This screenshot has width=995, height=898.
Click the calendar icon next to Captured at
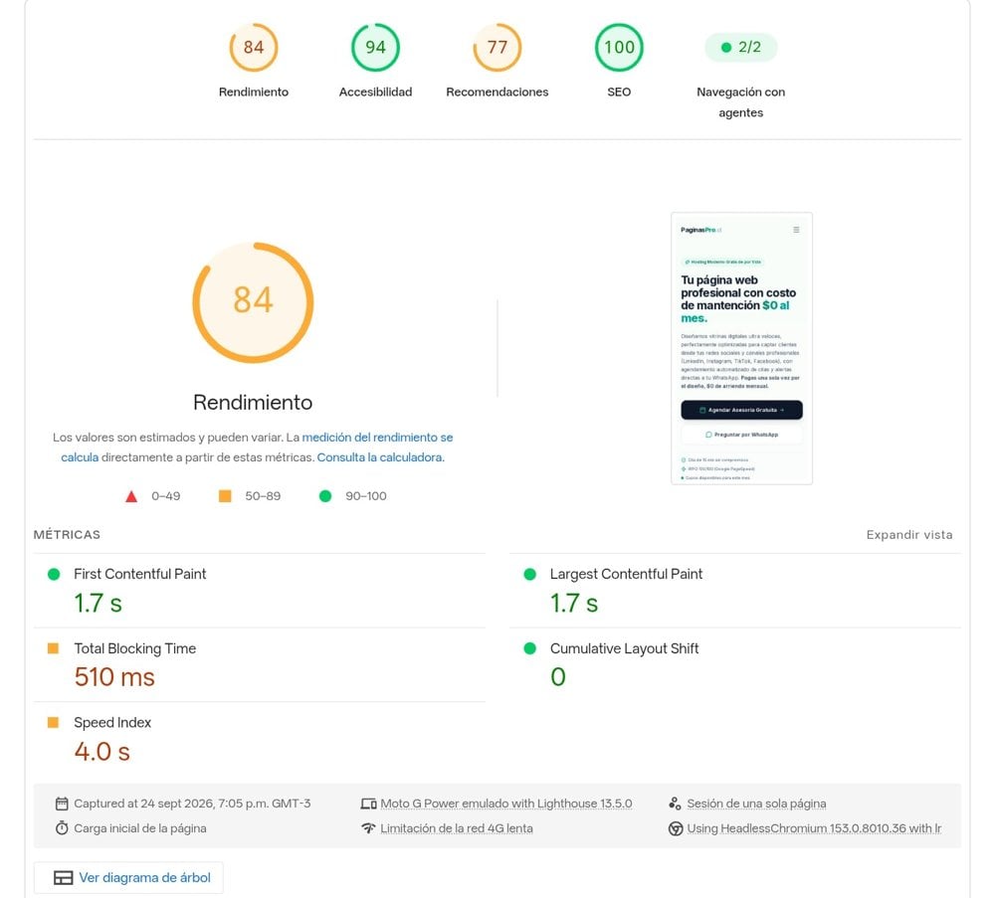(62, 804)
